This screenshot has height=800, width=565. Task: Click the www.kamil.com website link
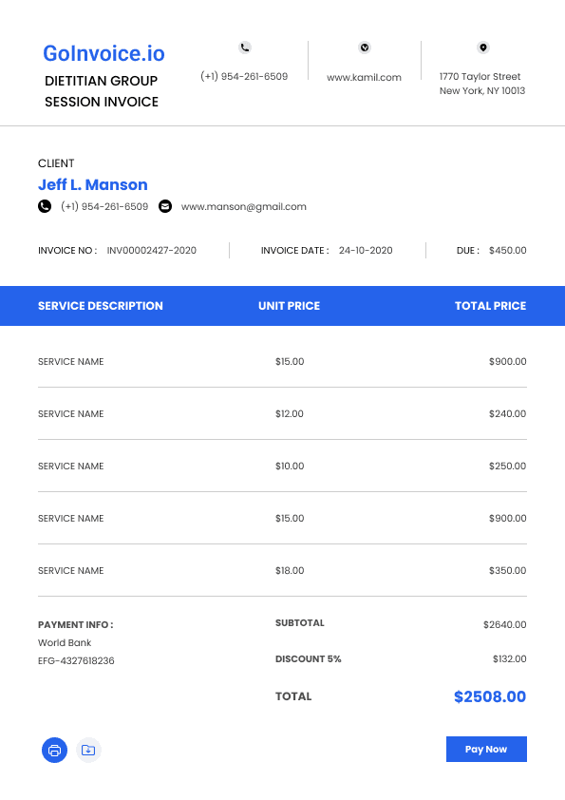364,77
